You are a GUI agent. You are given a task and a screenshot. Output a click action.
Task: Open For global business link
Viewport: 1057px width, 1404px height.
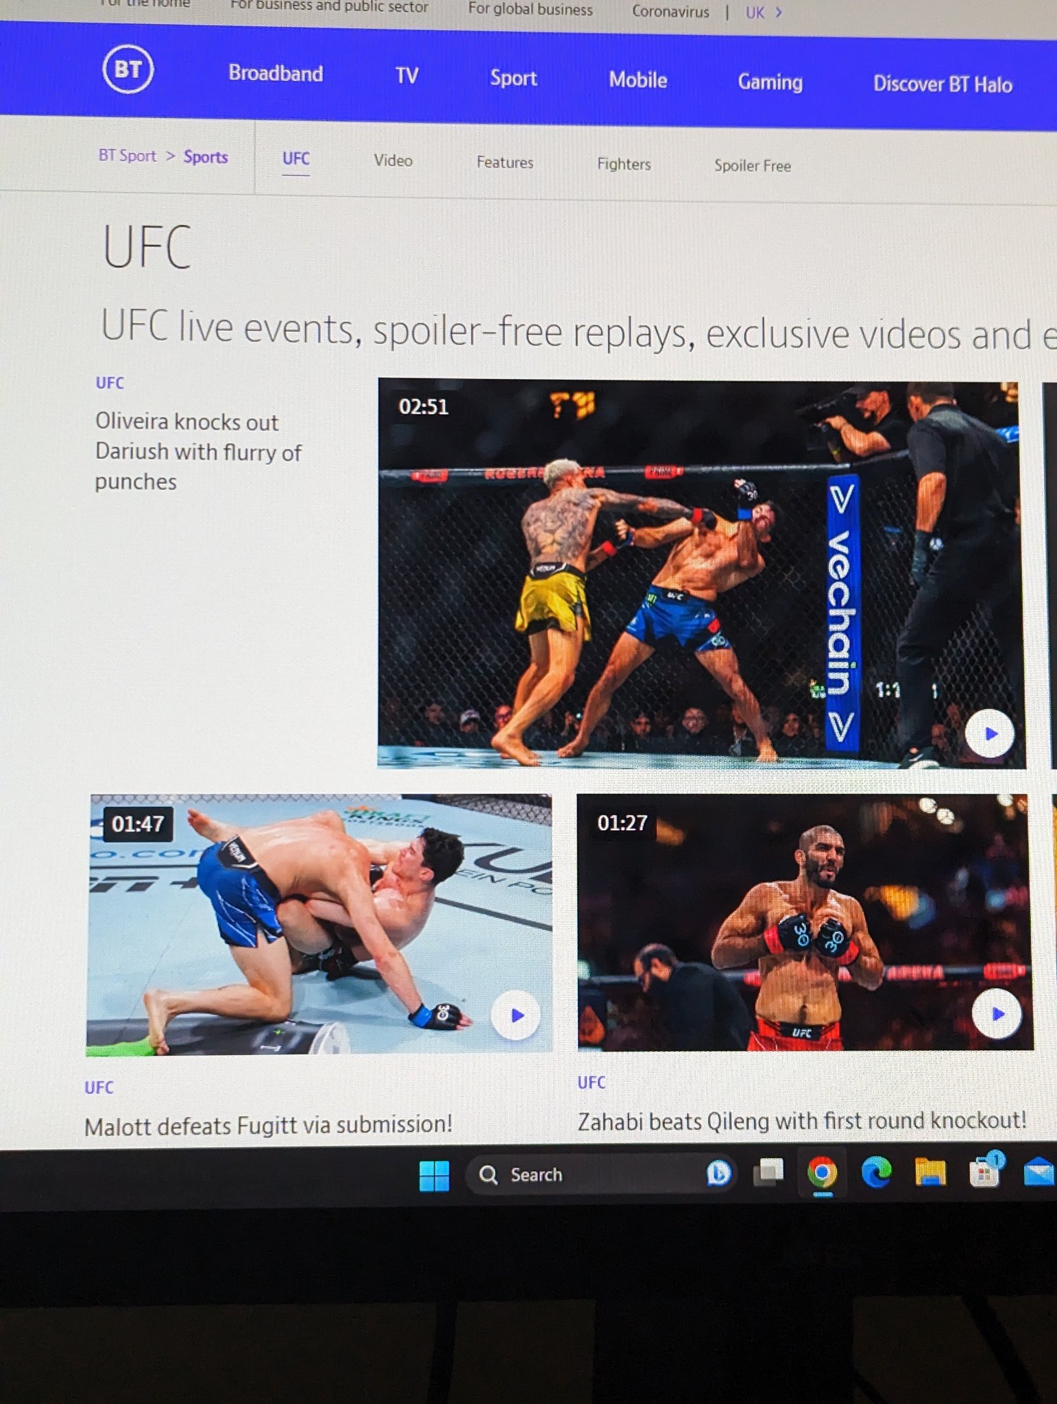pyautogui.click(x=531, y=10)
